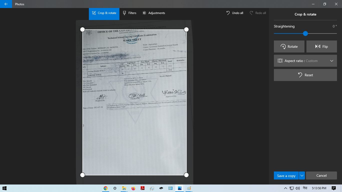Open the Paint palette icon in the taskbar
This screenshot has height=192, width=342.
coord(189,188)
